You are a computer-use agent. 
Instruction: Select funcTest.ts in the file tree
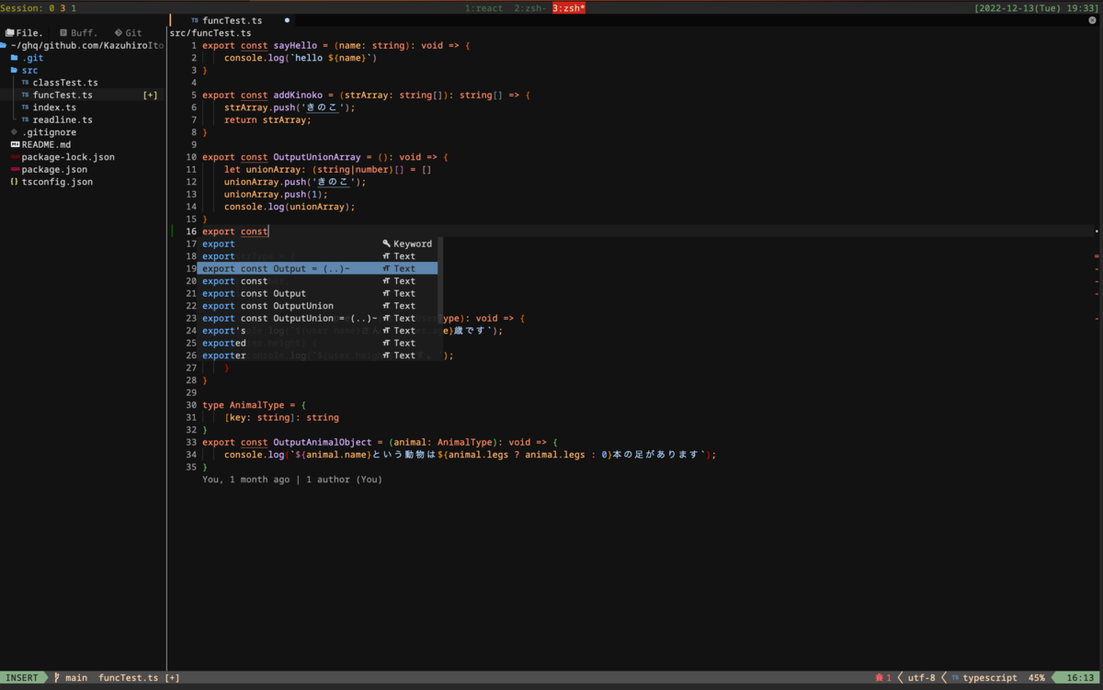[63, 95]
